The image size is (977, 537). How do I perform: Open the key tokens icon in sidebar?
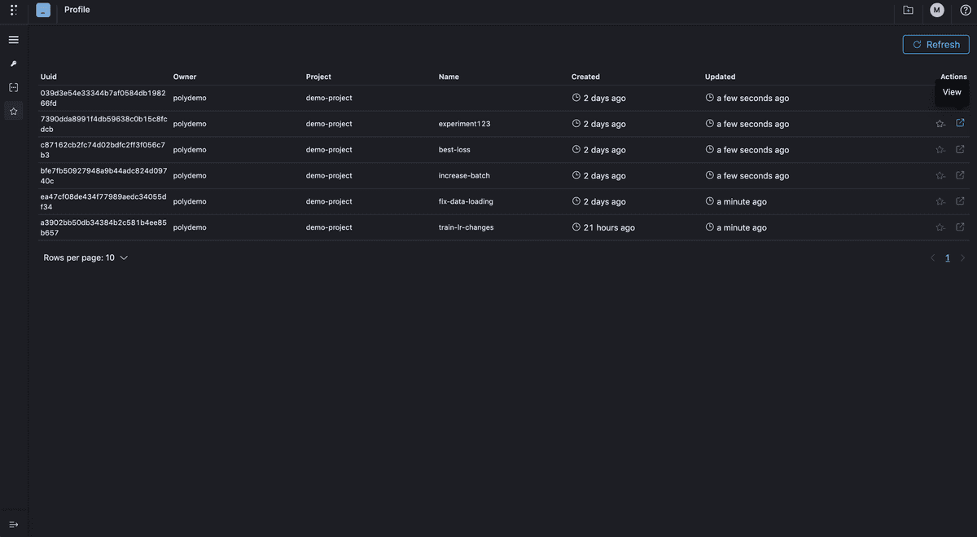[x=14, y=64]
